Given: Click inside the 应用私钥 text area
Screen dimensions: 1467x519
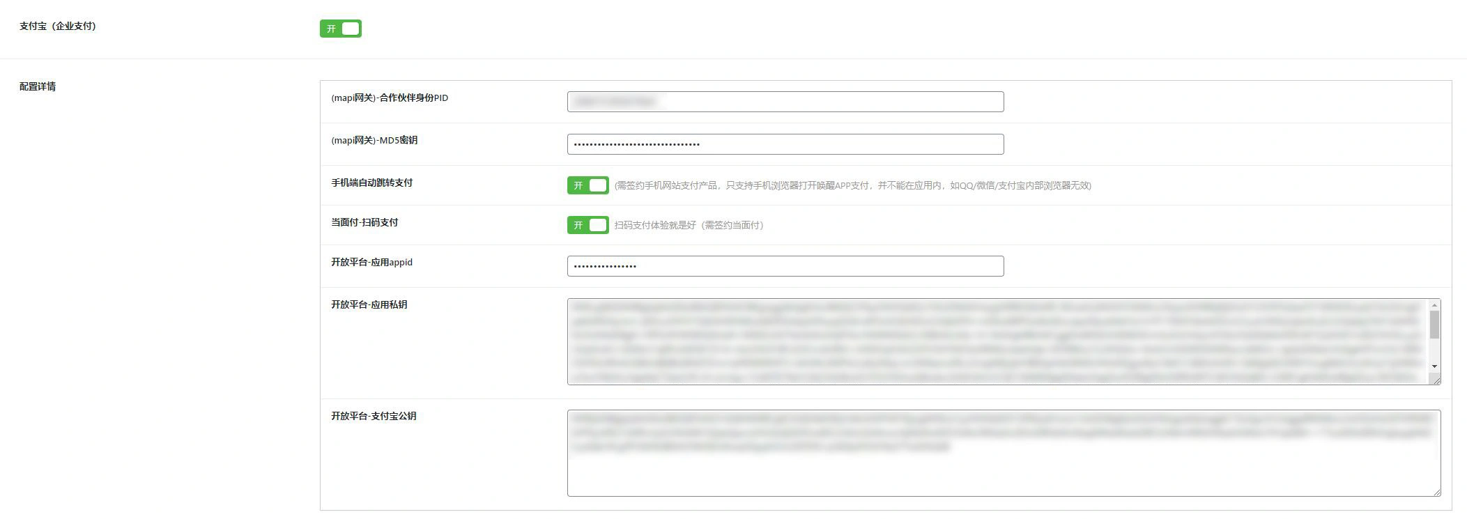Looking at the screenshot, I should coord(997,341).
